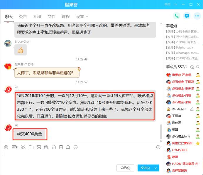
Task: Select member 橙果营-严老师 in list
Action: coord(183,75)
